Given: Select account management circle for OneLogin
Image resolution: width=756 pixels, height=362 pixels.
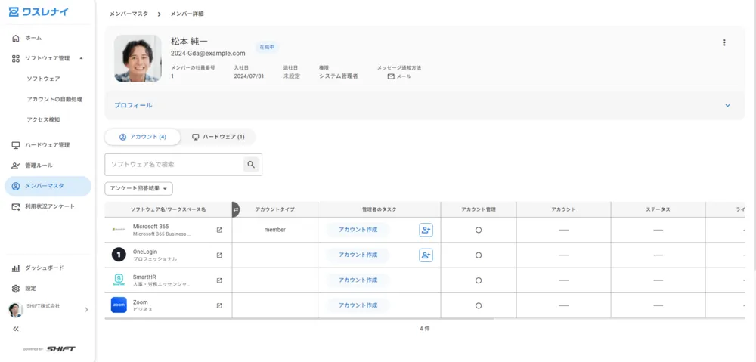Looking at the screenshot, I should click(479, 255).
